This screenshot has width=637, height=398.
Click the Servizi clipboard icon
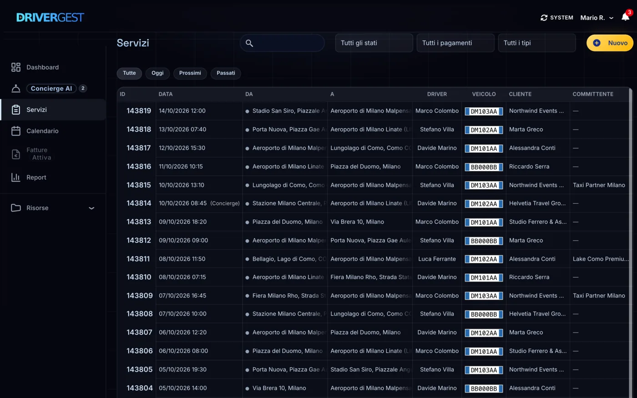pos(16,110)
